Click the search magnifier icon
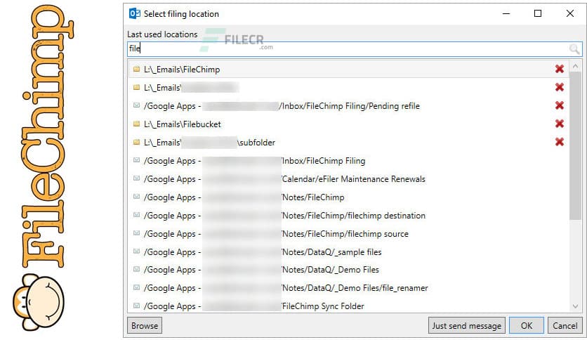Image resolution: width=587 pixels, height=340 pixels. [574, 48]
